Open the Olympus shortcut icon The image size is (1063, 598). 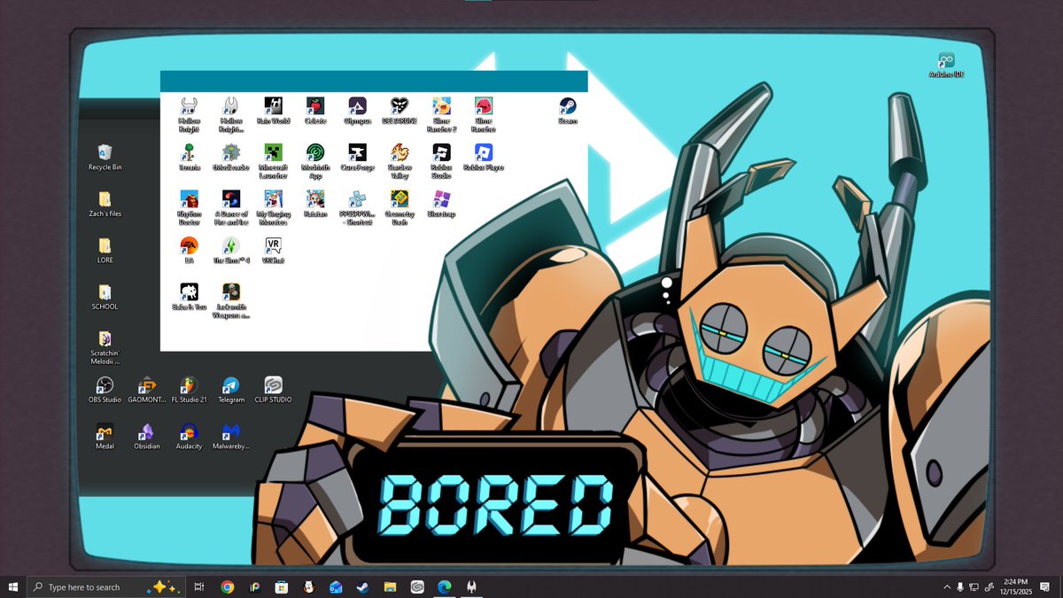point(358,111)
